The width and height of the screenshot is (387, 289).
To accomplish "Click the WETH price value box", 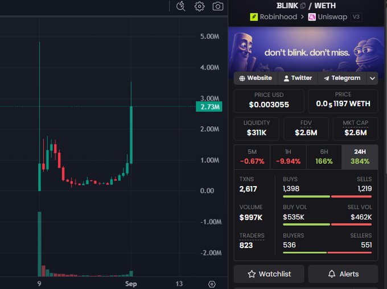I will click(x=343, y=101).
